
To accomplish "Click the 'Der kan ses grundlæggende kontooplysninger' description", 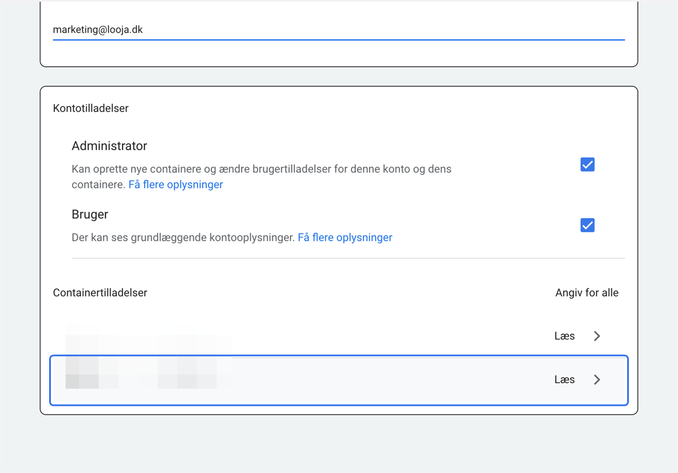I will 183,238.
